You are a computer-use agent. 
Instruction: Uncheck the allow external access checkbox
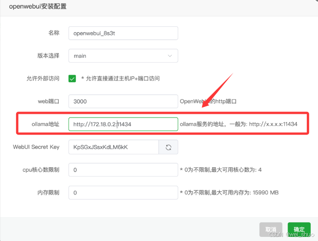[72, 79]
